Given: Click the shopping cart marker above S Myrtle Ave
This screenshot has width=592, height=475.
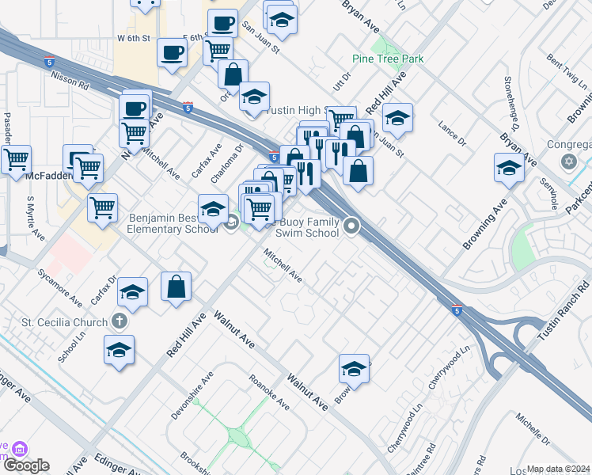Looking at the screenshot, I should (102, 211).
